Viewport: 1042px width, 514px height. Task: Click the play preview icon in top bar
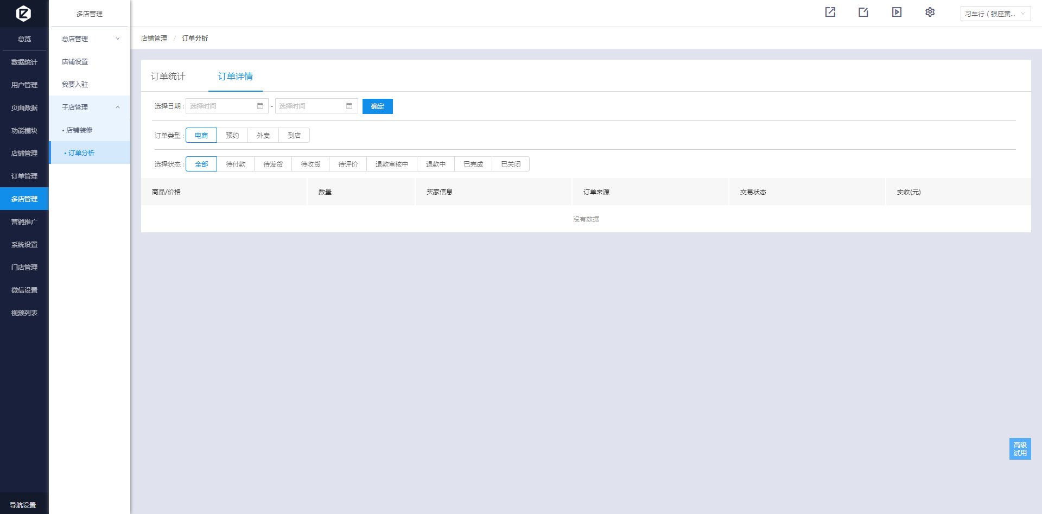897,12
